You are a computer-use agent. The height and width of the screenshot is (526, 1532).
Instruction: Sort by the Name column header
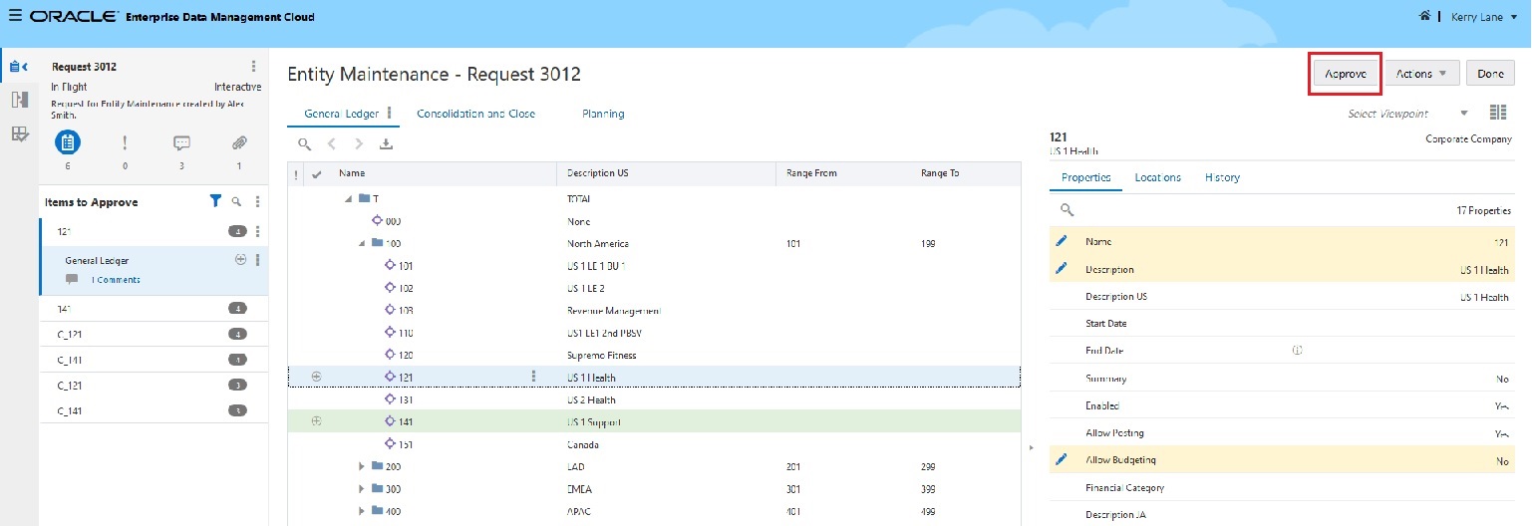[x=352, y=173]
